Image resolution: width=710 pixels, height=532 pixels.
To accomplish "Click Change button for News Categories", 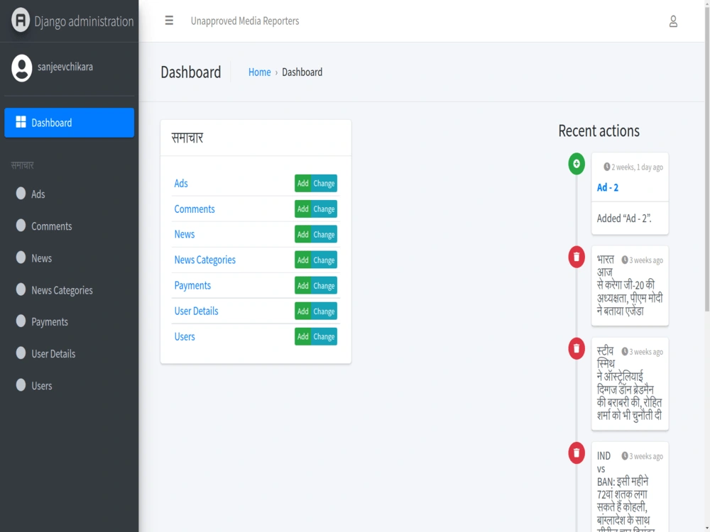I will click(324, 260).
